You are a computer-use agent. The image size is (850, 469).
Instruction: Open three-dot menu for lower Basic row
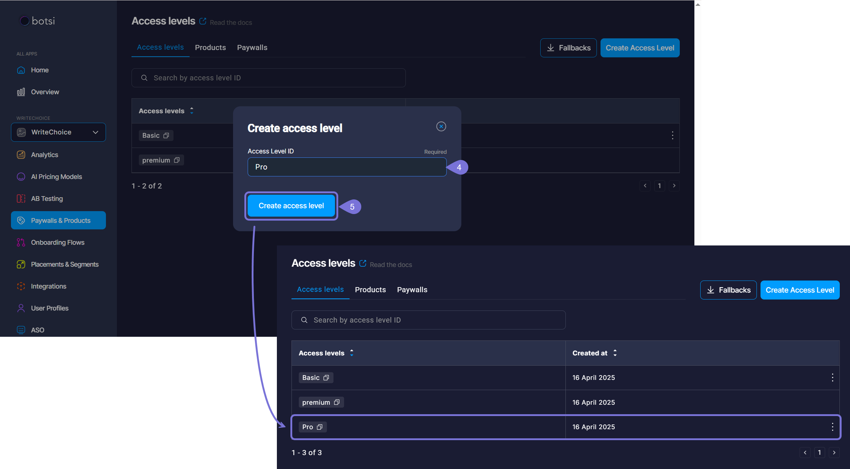(x=832, y=377)
